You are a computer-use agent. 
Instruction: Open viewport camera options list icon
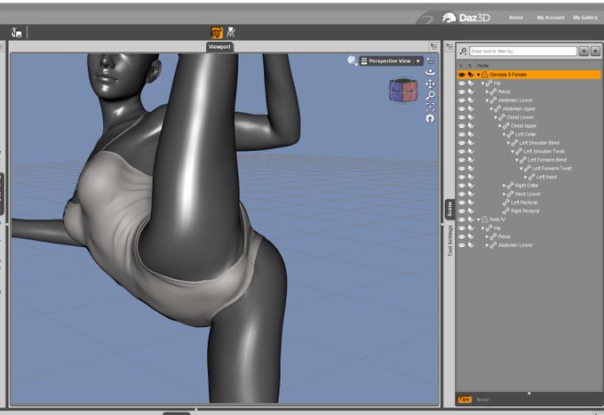tap(430, 61)
